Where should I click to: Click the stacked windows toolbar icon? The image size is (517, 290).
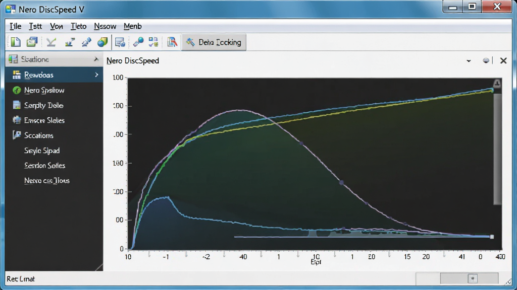32,42
